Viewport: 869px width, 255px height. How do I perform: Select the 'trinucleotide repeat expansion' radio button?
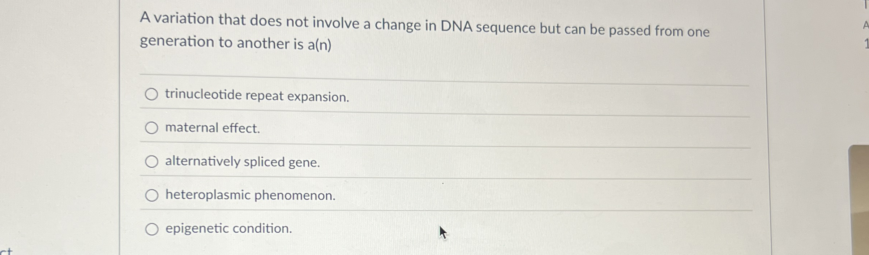(x=152, y=94)
